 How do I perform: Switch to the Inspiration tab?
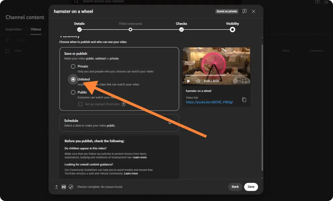coord(13,29)
